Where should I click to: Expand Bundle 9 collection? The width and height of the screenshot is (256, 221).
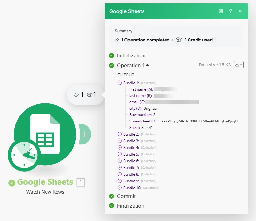[x=120, y=181]
